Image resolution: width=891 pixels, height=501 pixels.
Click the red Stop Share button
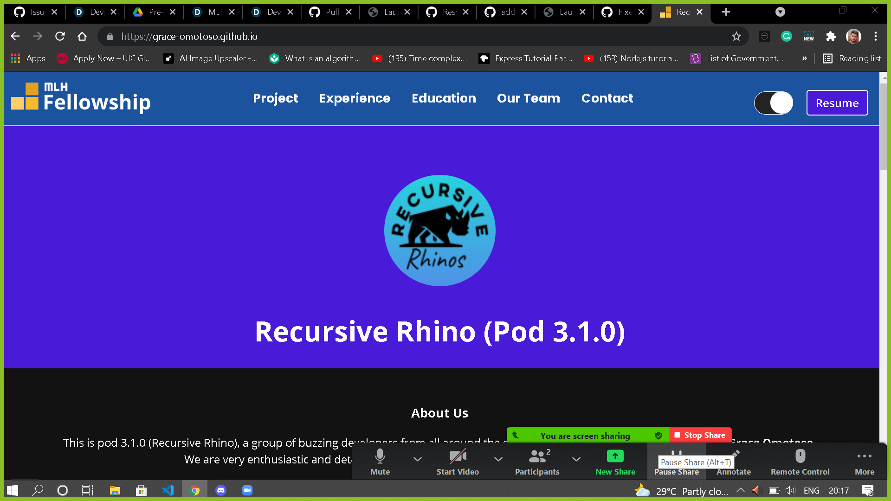coord(700,435)
